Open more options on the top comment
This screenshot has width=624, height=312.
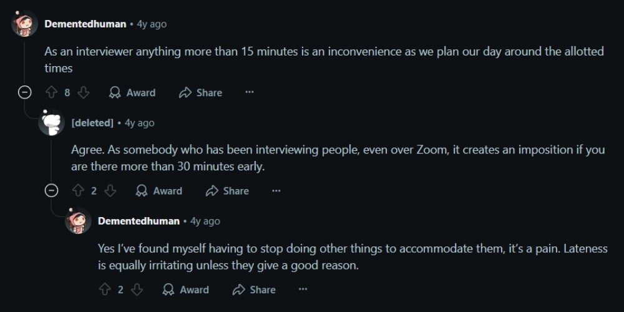tap(250, 92)
